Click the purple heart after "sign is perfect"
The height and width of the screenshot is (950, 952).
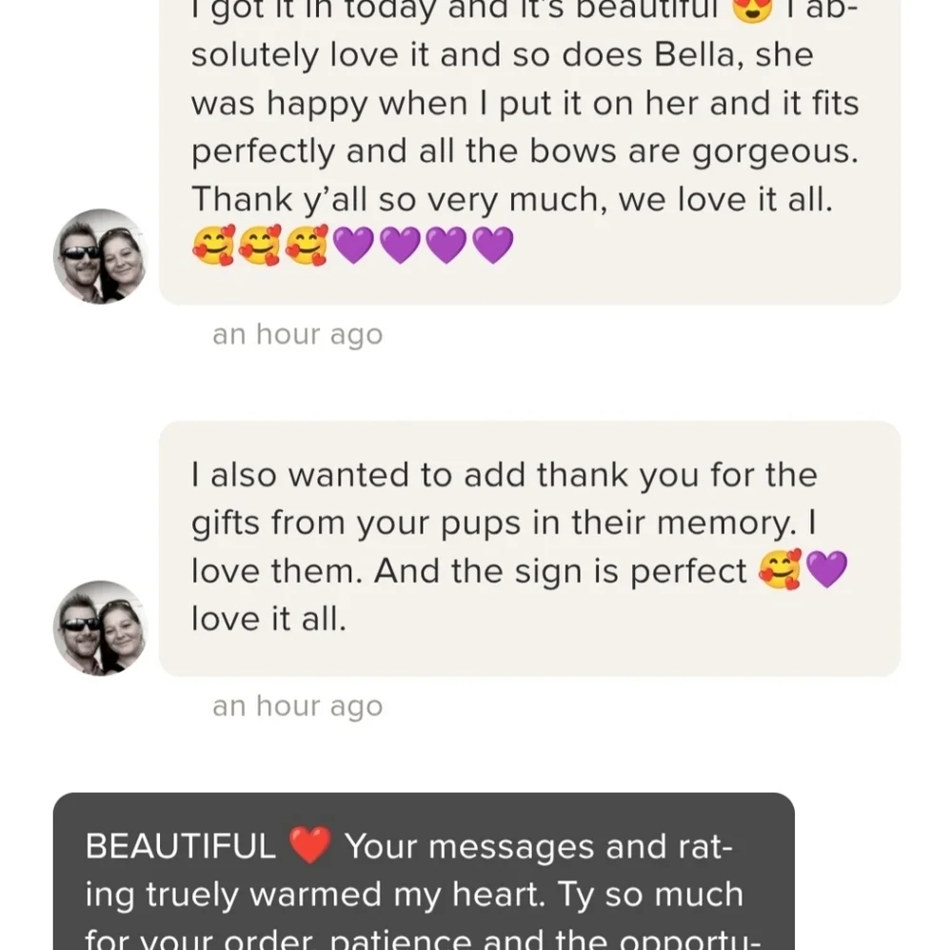coord(827,569)
